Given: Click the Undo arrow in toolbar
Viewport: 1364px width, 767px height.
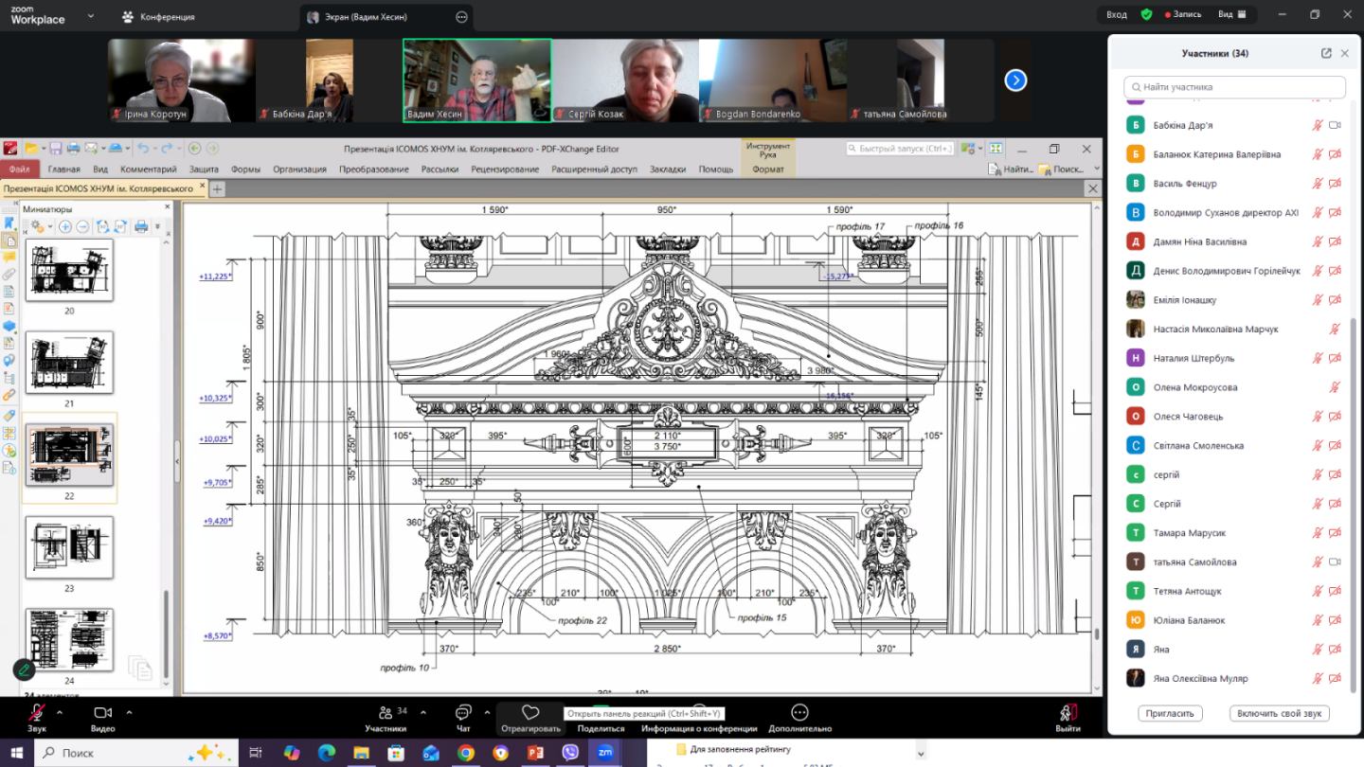Looking at the screenshot, I should 143,149.
